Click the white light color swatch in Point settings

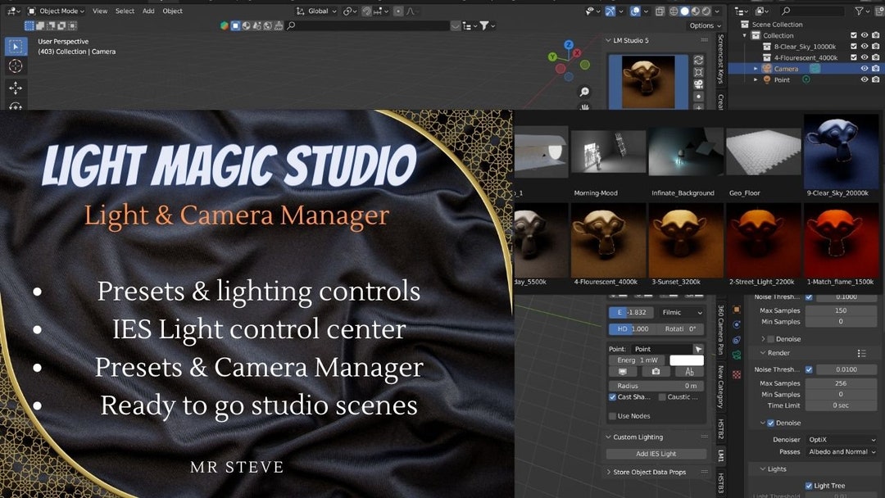(x=687, y=360)
